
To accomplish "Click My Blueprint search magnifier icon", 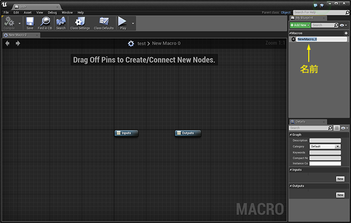I will (336, 25).
